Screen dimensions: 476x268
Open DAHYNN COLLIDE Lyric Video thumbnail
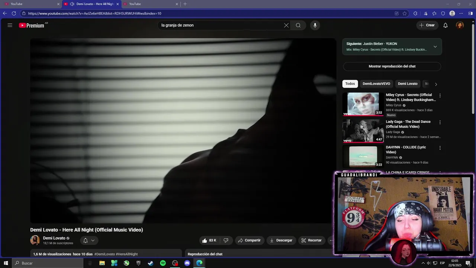(363, 156)
